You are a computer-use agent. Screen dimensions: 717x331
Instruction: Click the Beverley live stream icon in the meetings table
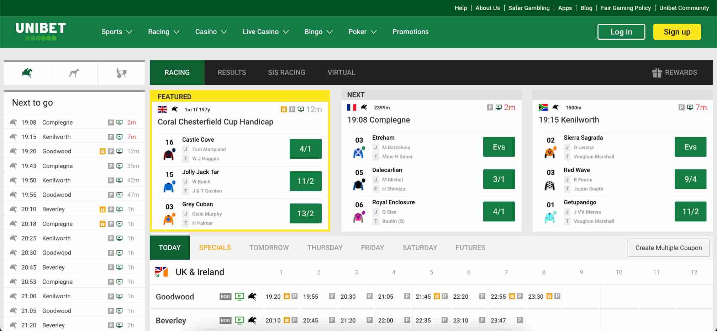[x=239, y=320]
